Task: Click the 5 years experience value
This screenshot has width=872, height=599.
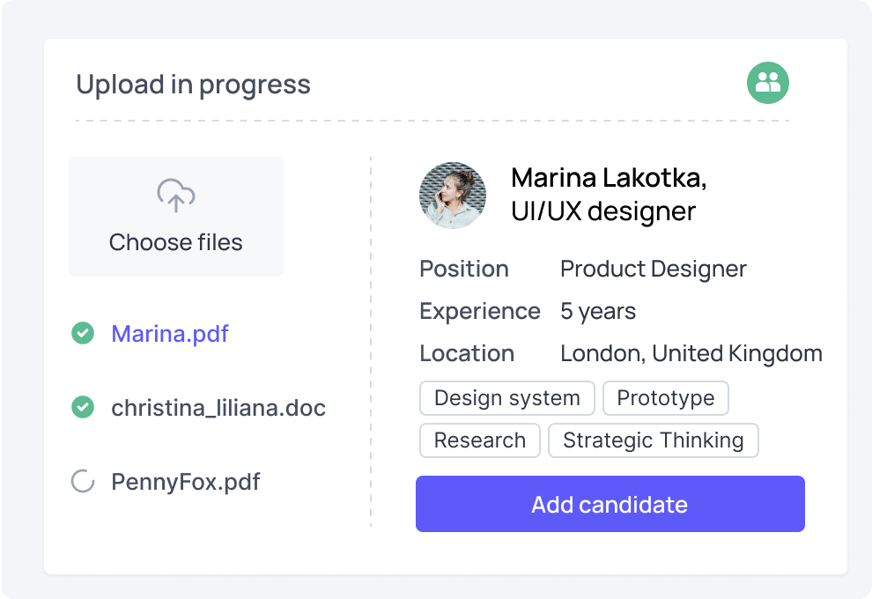Action: point(598,311)
